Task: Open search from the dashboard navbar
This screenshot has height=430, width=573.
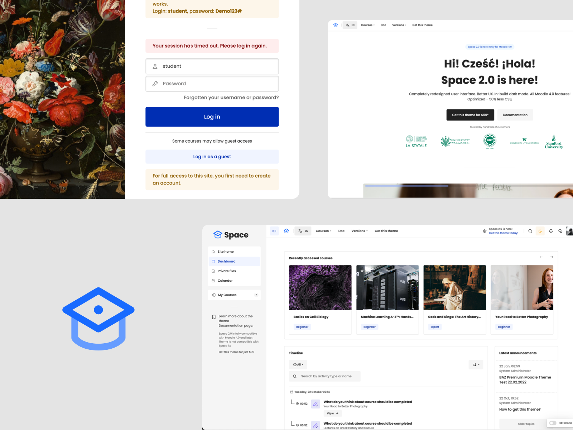Action: [530, 231]
